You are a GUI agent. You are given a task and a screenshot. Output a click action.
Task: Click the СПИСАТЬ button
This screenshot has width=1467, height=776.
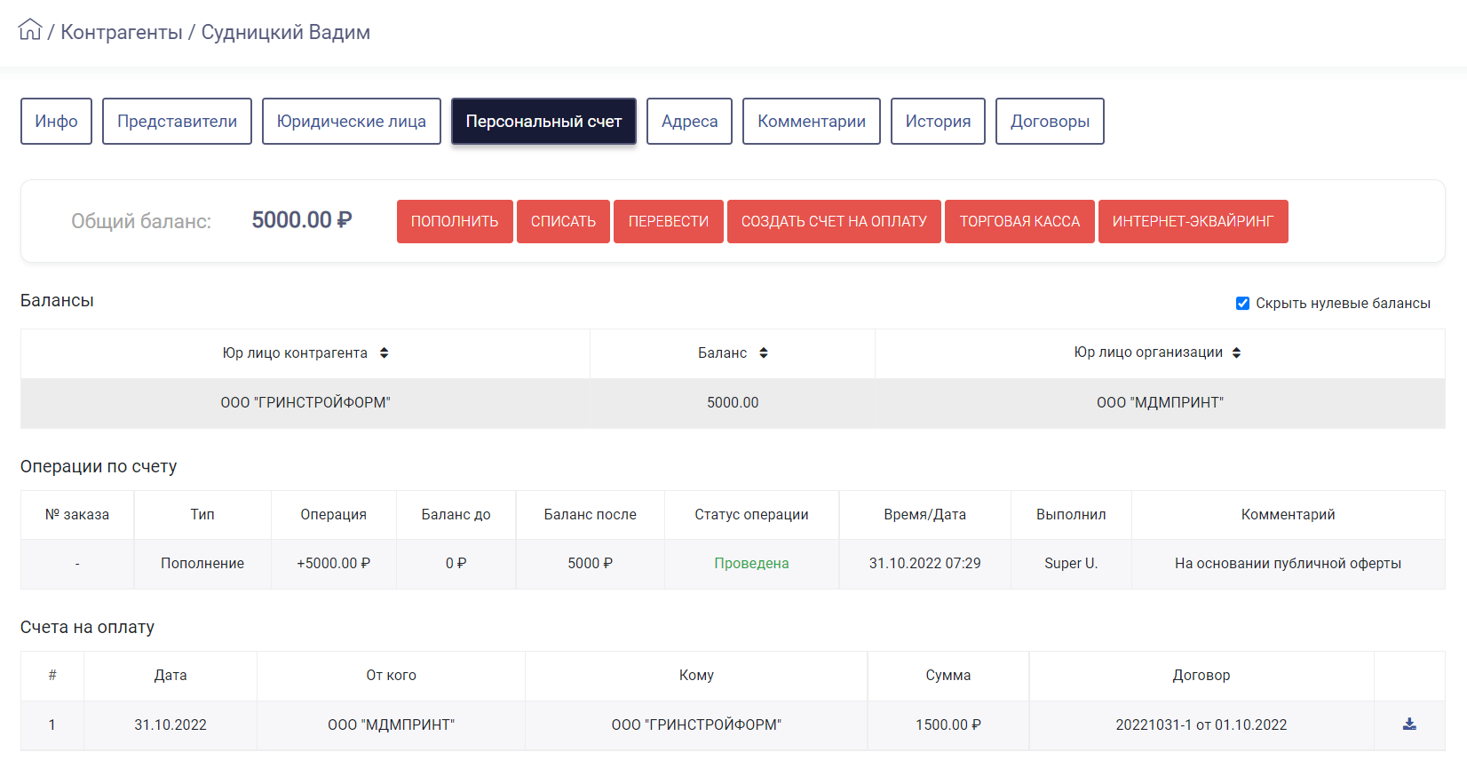coord(563,221)
